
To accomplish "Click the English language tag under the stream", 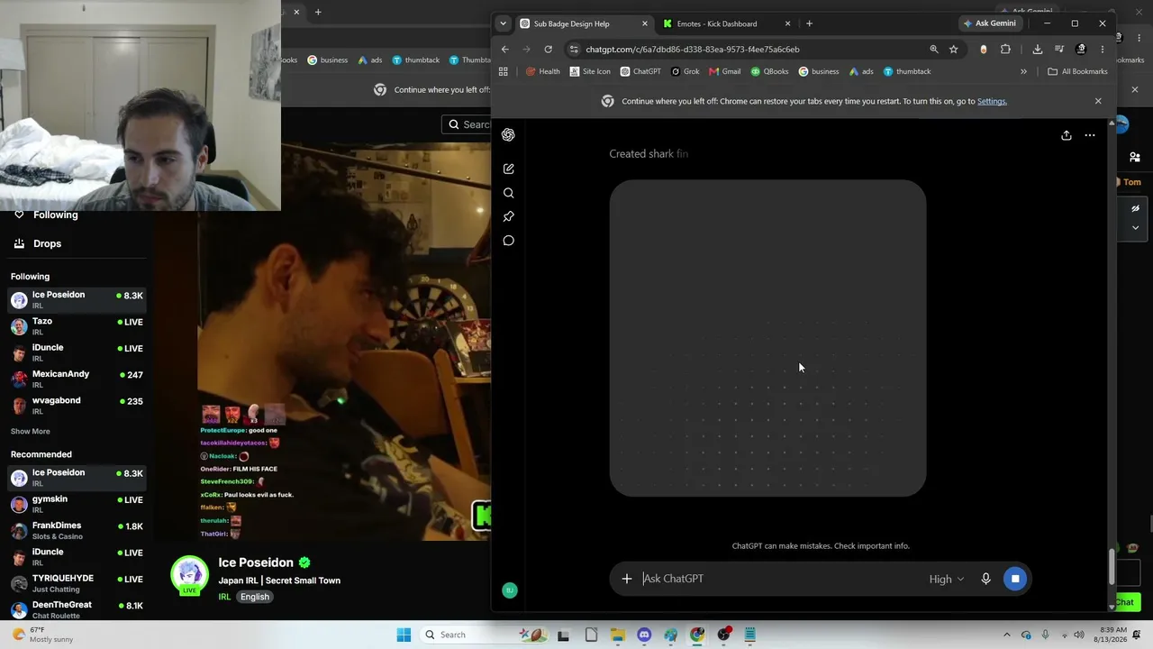I will (255, 597).
